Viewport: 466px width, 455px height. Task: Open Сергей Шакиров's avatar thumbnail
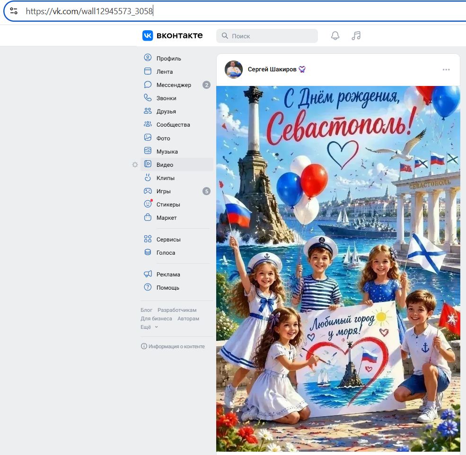click(234, 69)
